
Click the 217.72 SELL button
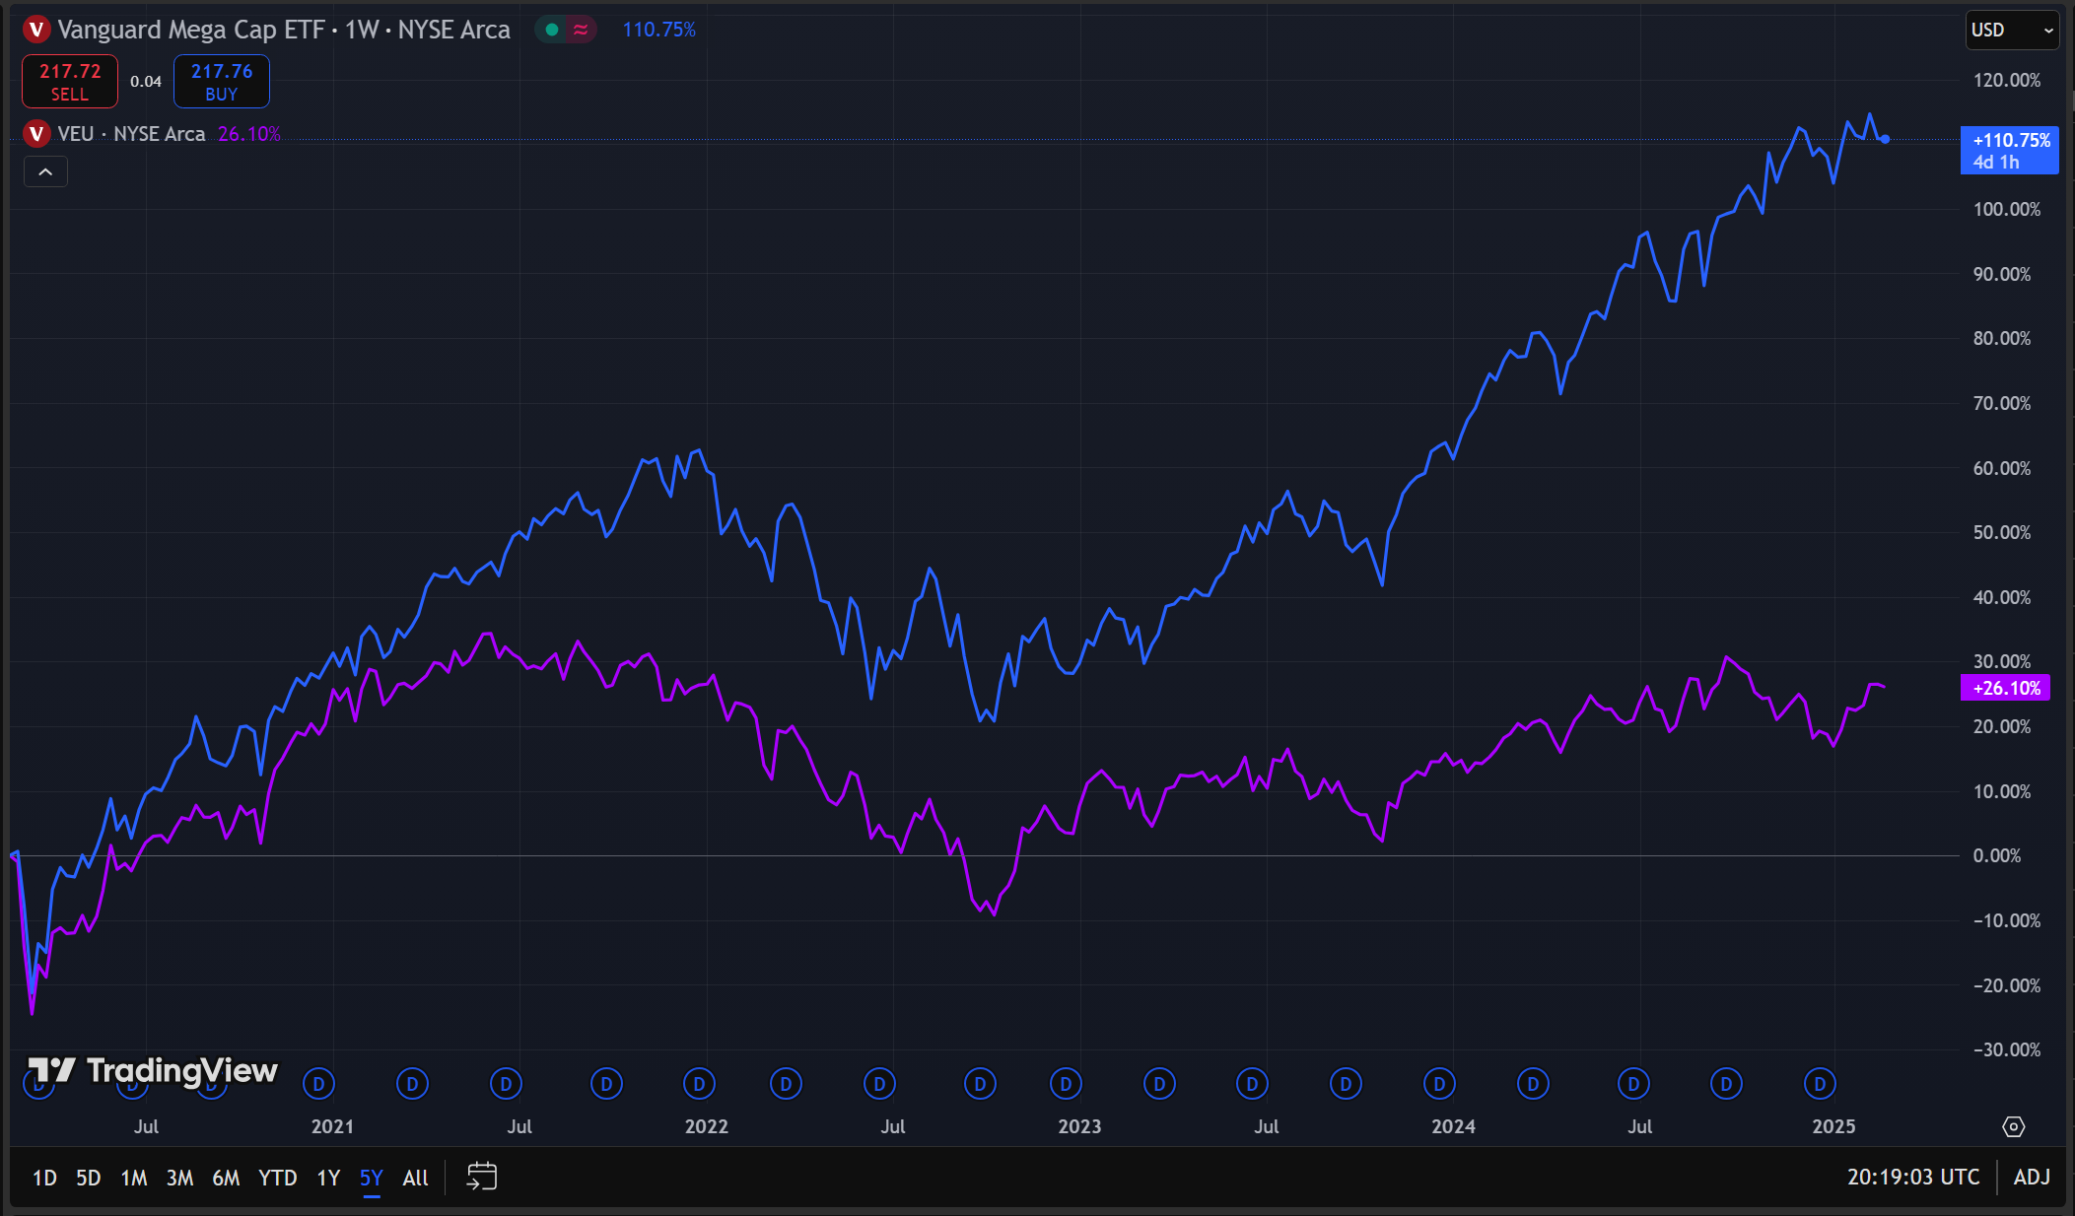[70, 82]
